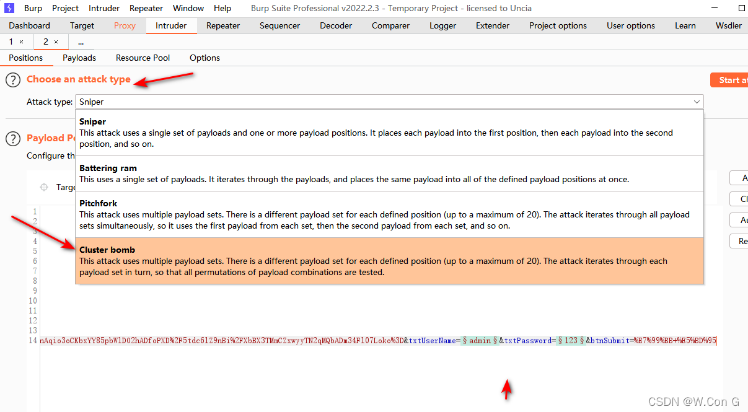
Task: Maximize the Burp Suite window
Action: tap(741, 8)
